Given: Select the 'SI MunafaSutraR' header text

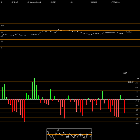Looking at the screenshot, I should tap(34, 2).
